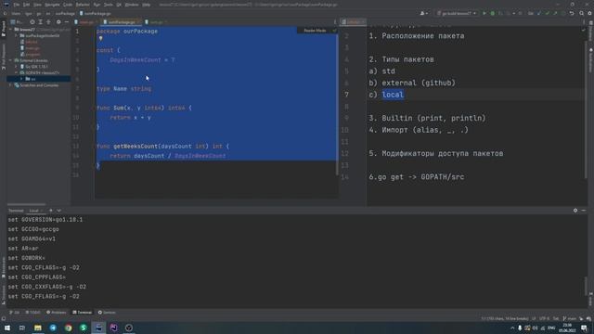Click the main git branch widget
This screenshot has height=334, width=594.
[x=570, y=318]
